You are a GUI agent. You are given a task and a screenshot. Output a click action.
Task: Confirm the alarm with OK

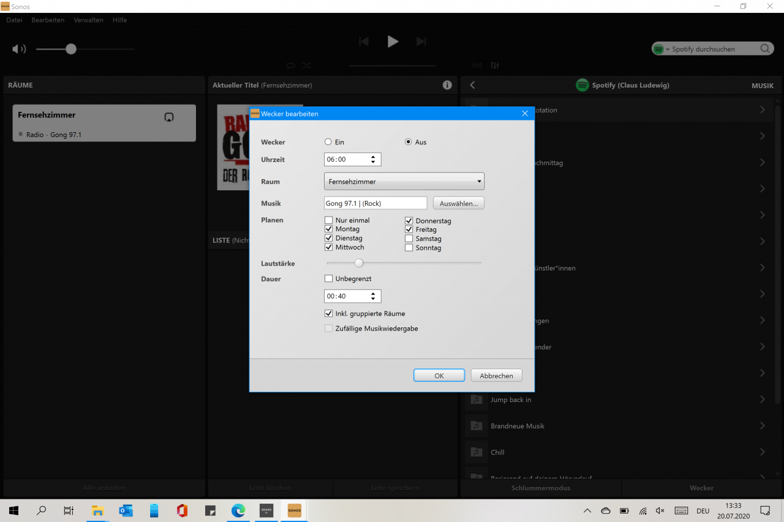pyautogui.click(x=439, y=376)
